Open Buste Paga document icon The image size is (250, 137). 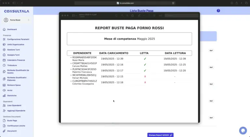(x=4, y=121)
